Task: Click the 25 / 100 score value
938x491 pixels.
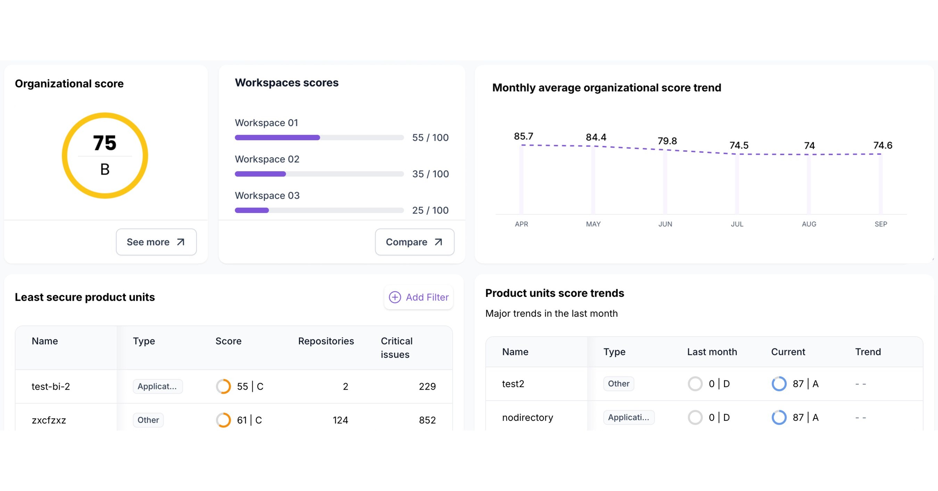Action: (x=430, y=210)
